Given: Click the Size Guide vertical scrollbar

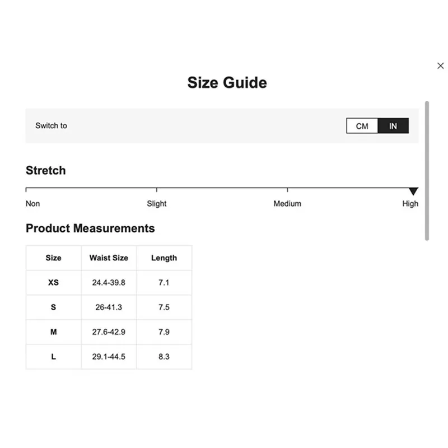Looking at the screenshot, I should pyautogui.click(x=427, y=171).
